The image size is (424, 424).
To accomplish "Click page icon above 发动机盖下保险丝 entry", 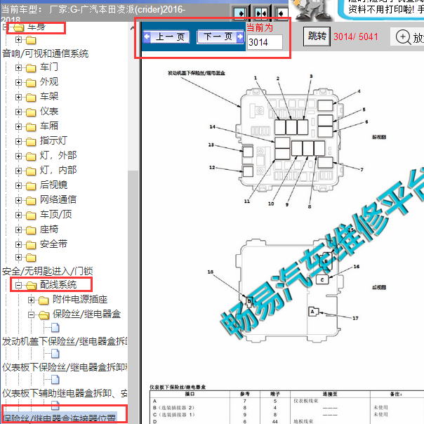I will coord(55,328).
